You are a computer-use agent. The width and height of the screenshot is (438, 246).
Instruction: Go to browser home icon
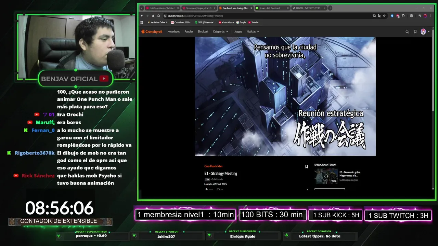[158, 16]
